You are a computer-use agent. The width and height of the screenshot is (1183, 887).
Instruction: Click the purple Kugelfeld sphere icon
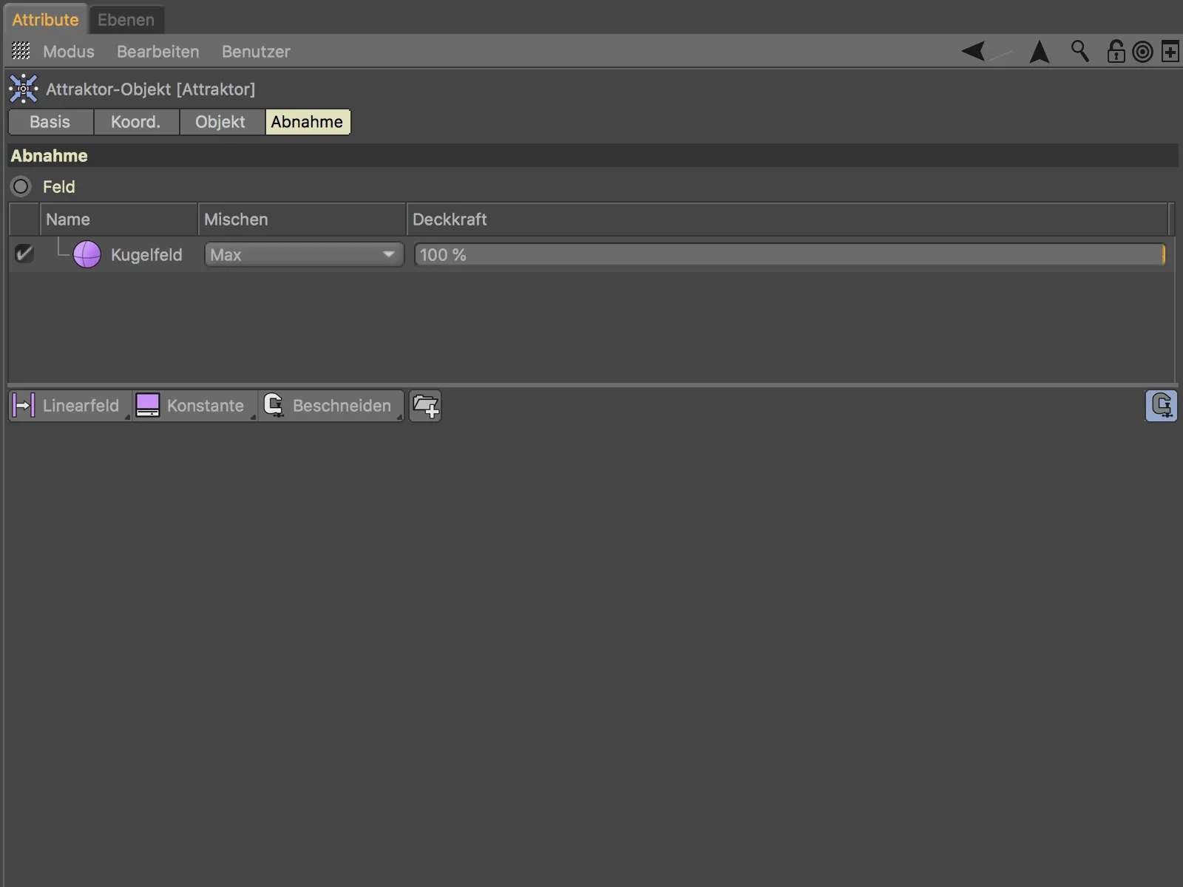(x=87, y=254)
